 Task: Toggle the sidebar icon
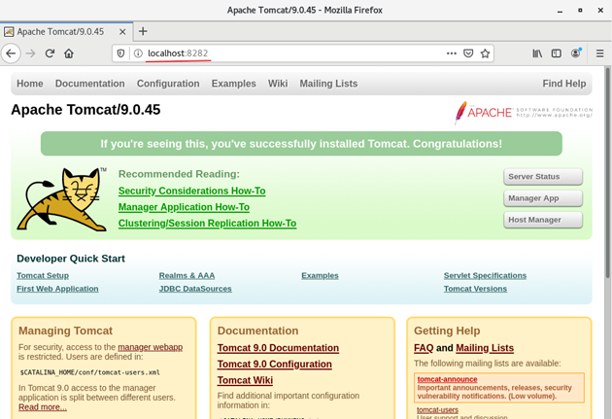(x=557, y=53)
